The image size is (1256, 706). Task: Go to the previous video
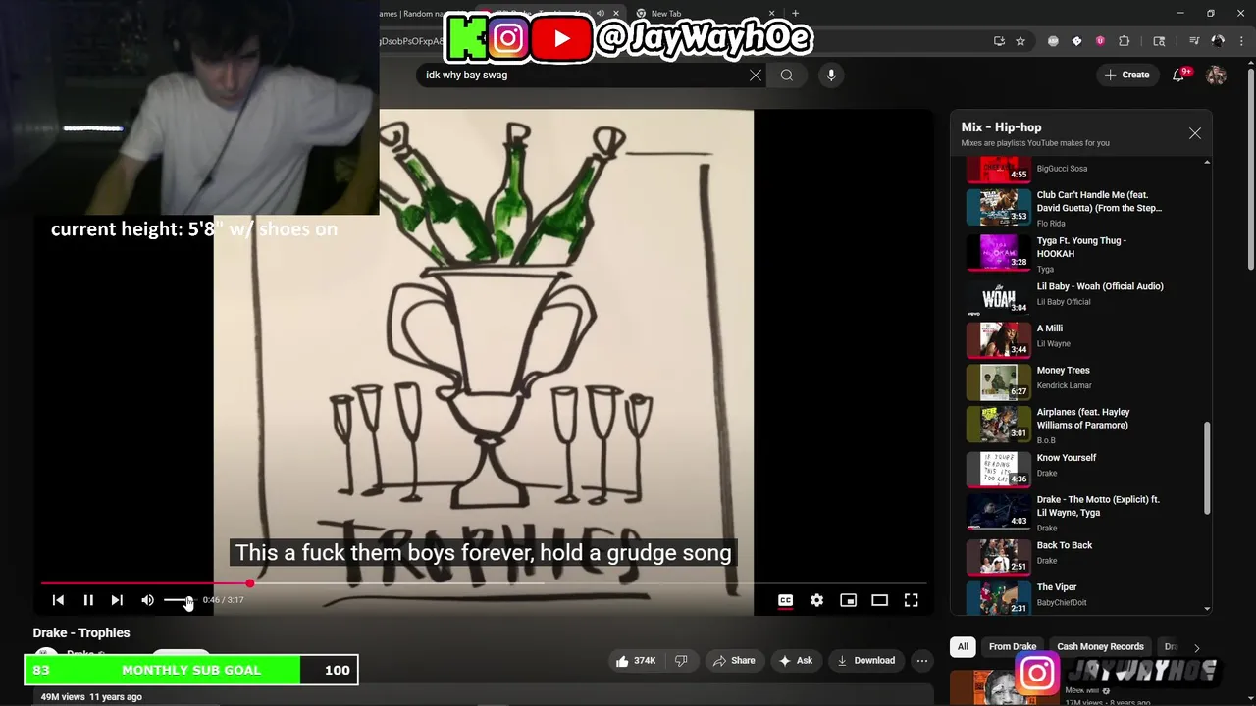pyautogui.click(x=58, y=600)
